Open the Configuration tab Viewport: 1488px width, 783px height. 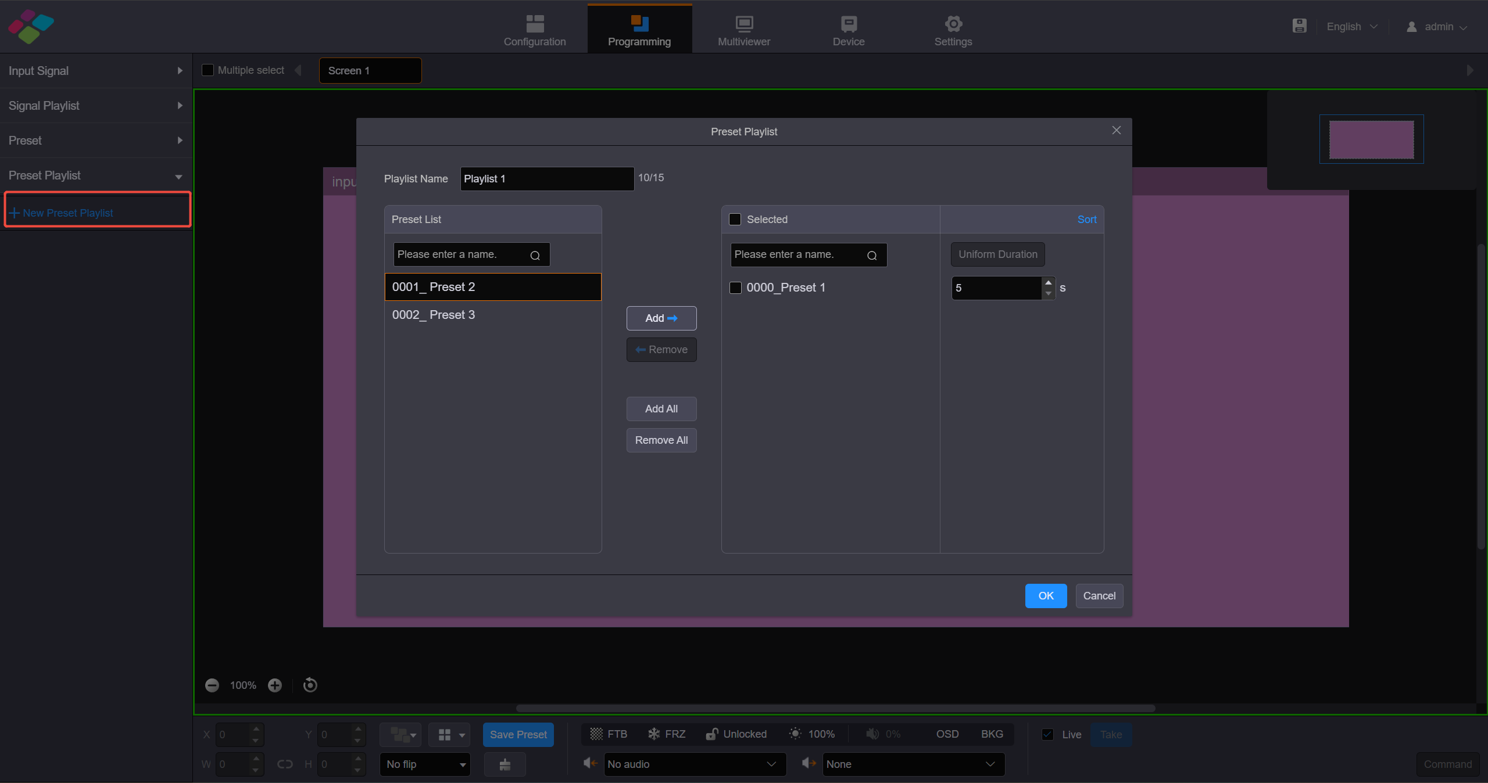[x=534, y=29]
